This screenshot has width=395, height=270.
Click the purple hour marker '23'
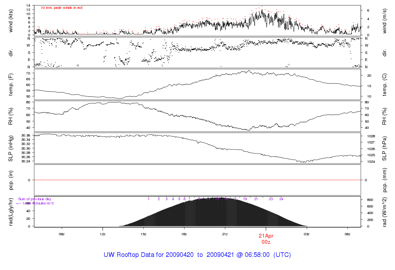(x=271, y=199)
